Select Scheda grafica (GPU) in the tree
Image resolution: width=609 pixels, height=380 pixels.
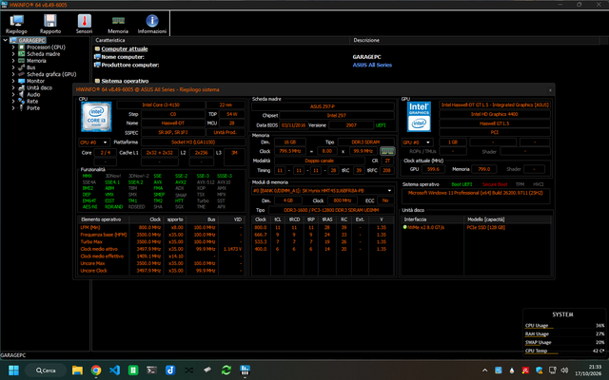point(51,74)
